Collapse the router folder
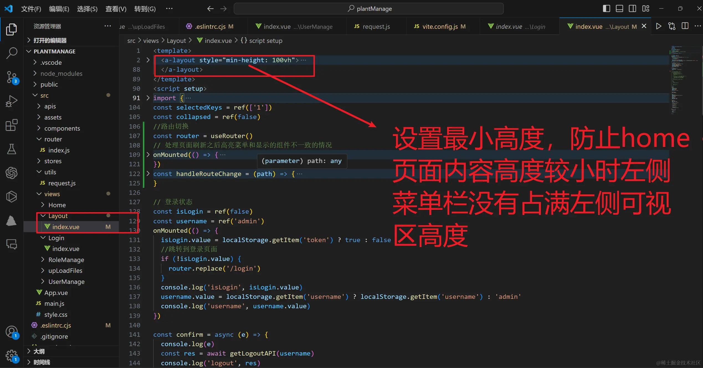Screen dimensions: 703x368 coord(71,139)
